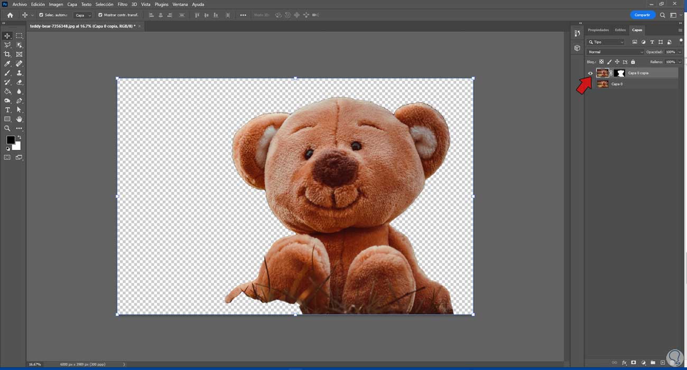
Task: Pick the Eyedropper tool
Action: 7,64
